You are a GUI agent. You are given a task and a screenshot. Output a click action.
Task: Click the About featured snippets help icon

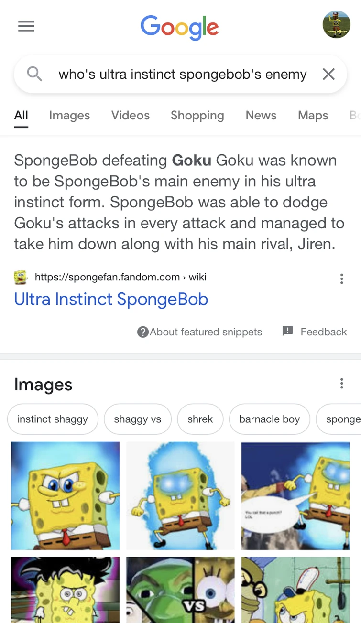tap(142, 332)
